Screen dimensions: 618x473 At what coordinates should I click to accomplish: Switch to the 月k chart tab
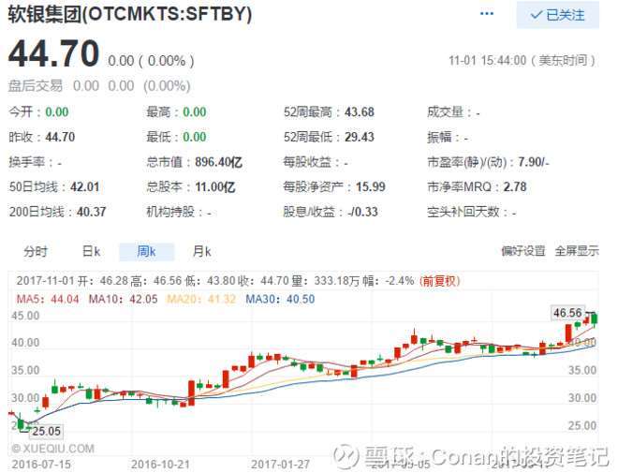(x=202, y=251)
